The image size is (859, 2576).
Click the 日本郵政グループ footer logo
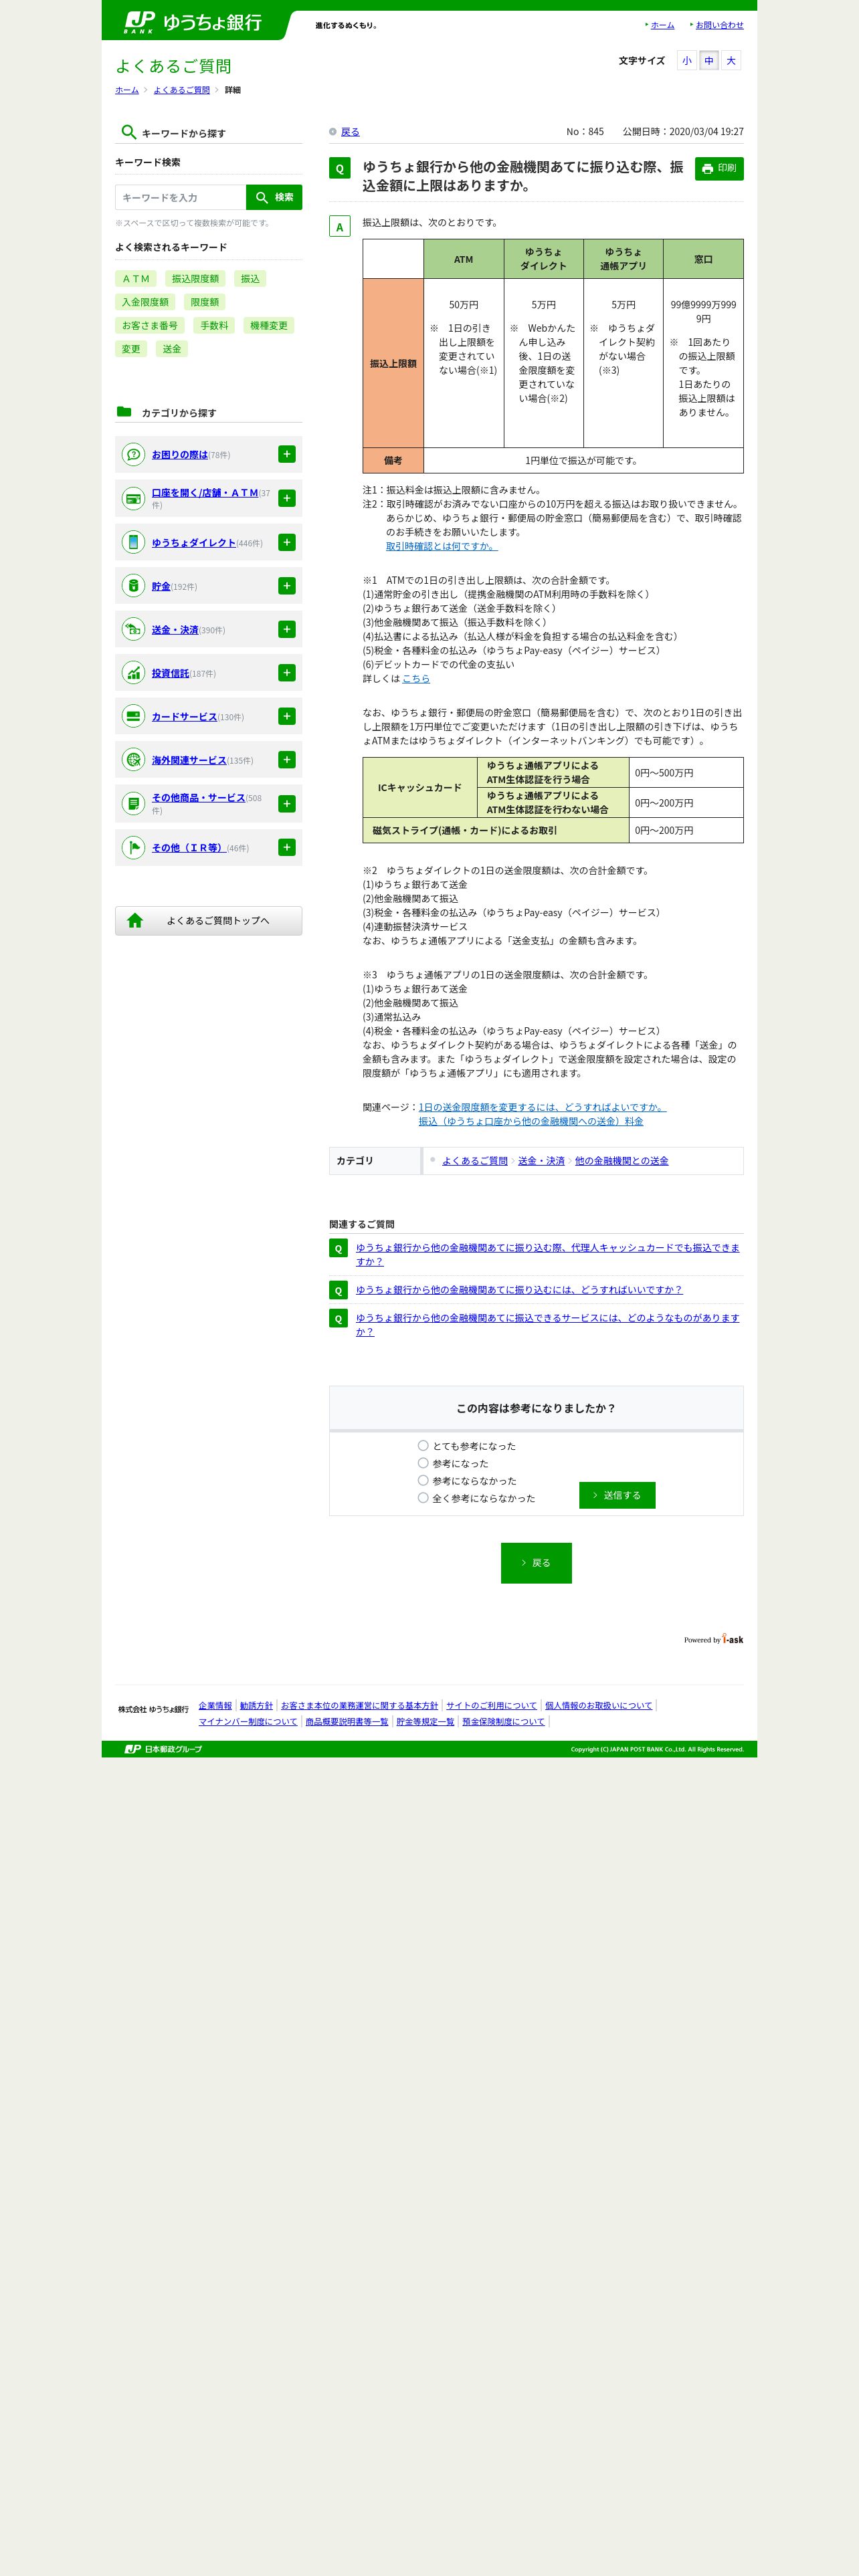[163, 1749]
